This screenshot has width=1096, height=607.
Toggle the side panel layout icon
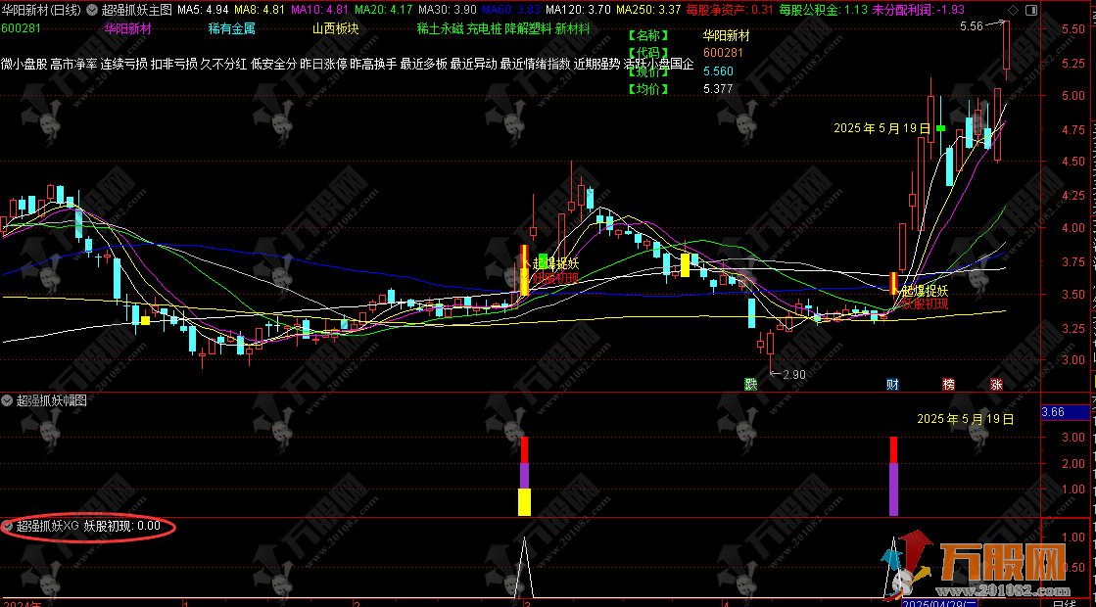(x=1031, y=10)
